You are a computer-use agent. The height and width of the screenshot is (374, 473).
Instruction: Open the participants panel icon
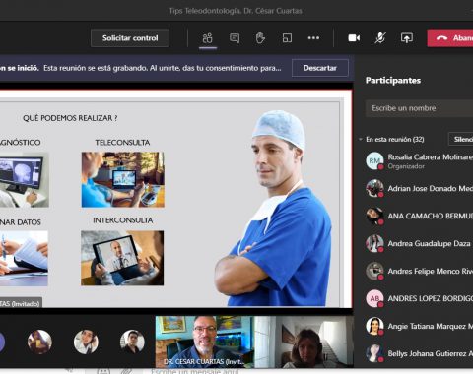click(x=208, y=38)
